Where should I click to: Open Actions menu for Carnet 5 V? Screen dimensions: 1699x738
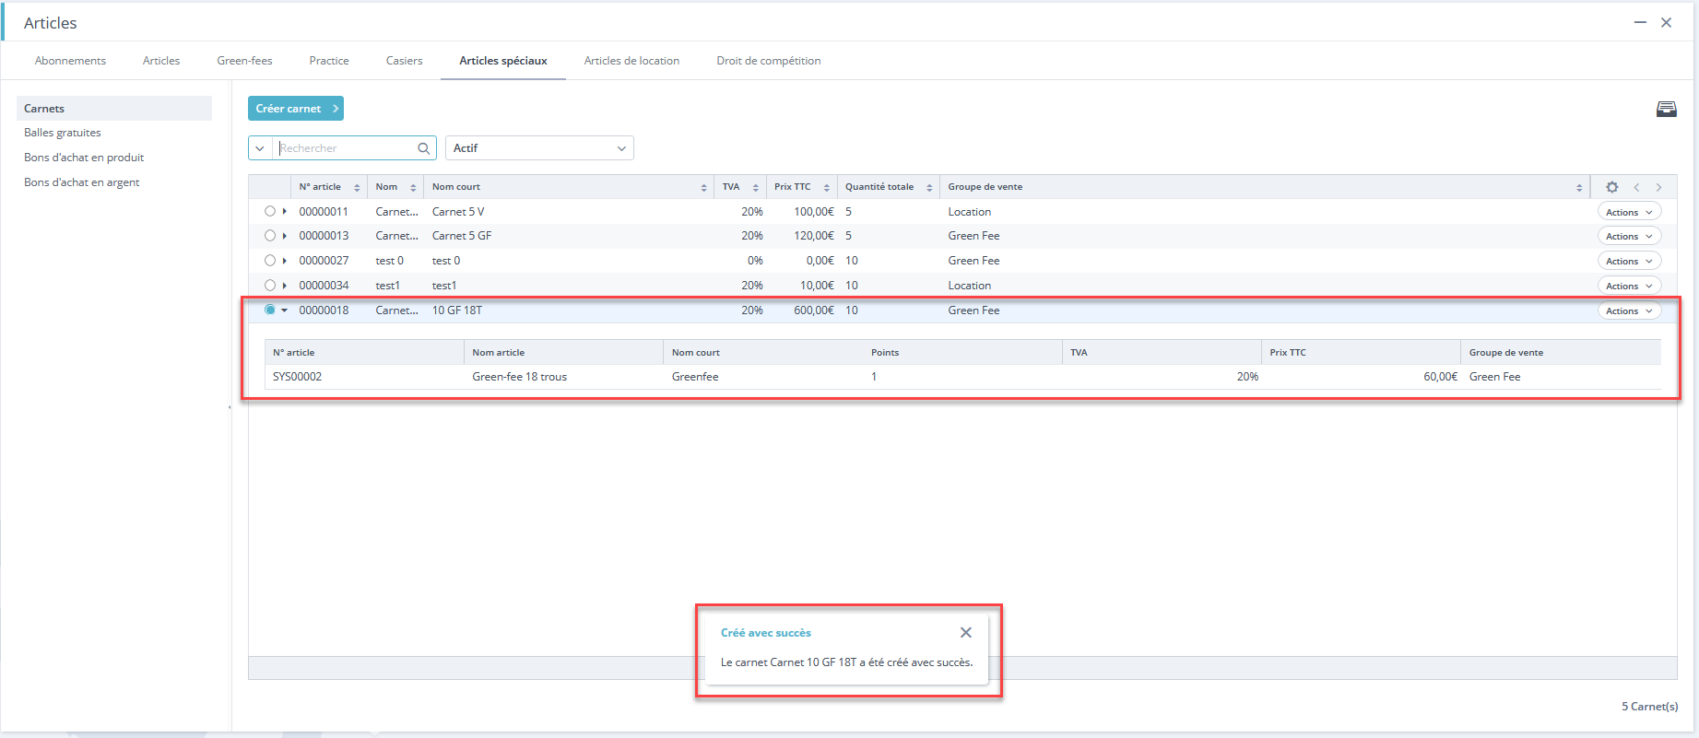point(1629,212)
